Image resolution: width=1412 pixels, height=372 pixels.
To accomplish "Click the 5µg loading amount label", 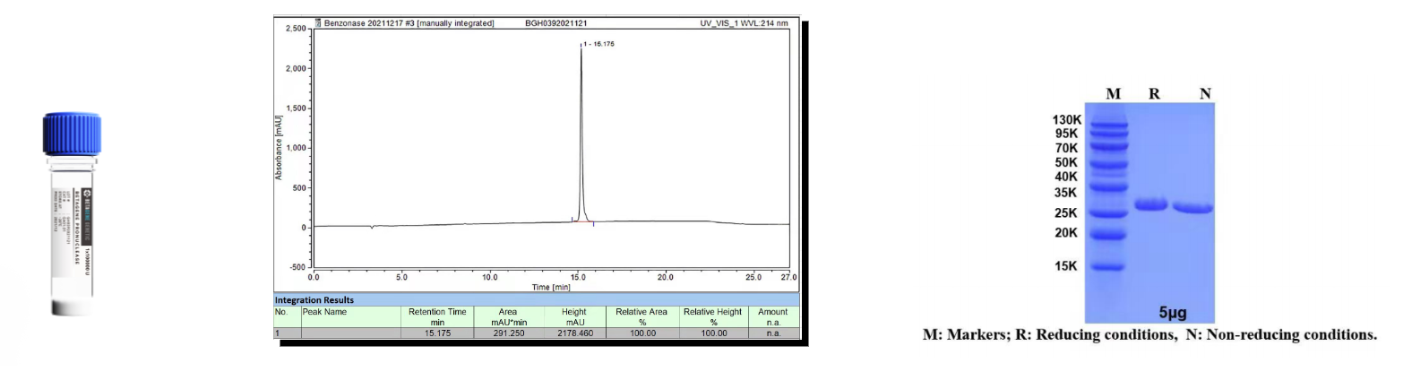I will pyautogui.click(x=1172, y=312).
